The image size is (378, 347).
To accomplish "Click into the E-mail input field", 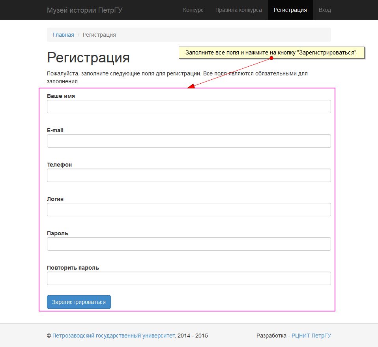I will 189,141.
